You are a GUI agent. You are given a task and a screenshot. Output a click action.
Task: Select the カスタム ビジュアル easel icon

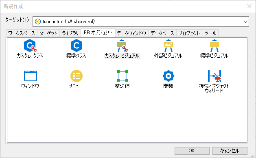click(123, 46)
